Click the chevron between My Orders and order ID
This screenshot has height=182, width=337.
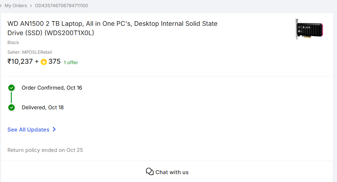[31, 6]
